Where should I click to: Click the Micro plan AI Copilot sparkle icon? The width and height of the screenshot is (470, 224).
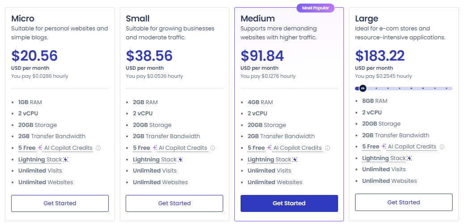pyautogui.click(x=41, y=148)
